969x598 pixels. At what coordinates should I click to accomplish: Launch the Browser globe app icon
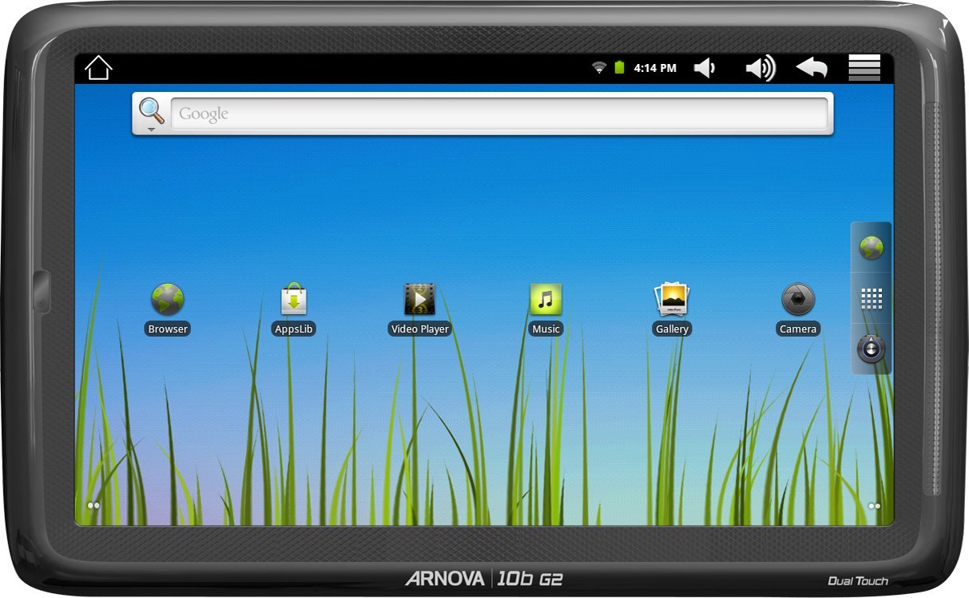[x=168, y=300]
